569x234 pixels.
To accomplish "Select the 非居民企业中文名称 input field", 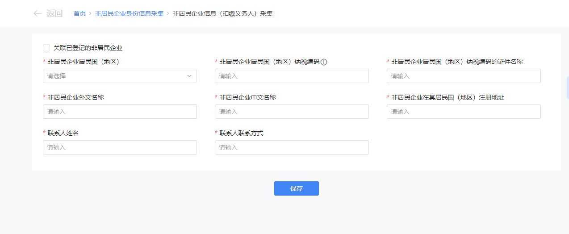I will pos(292,112).
